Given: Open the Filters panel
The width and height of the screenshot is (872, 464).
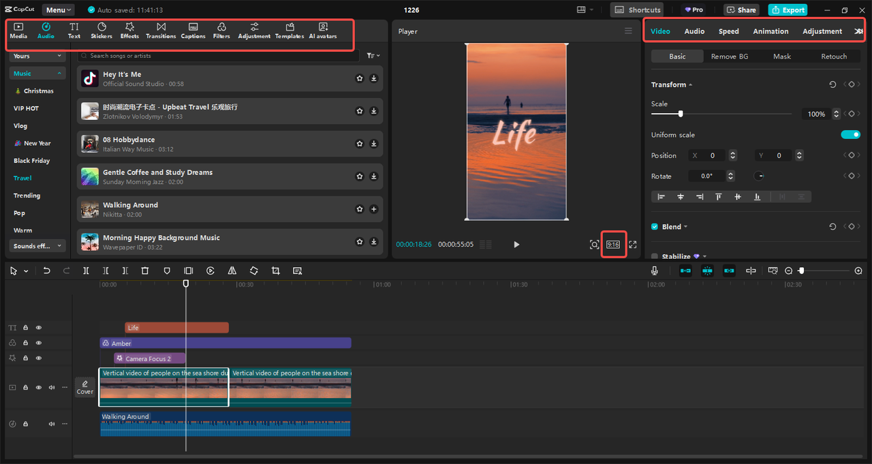Looking at the screenshot, I should (x=221, y=31).
